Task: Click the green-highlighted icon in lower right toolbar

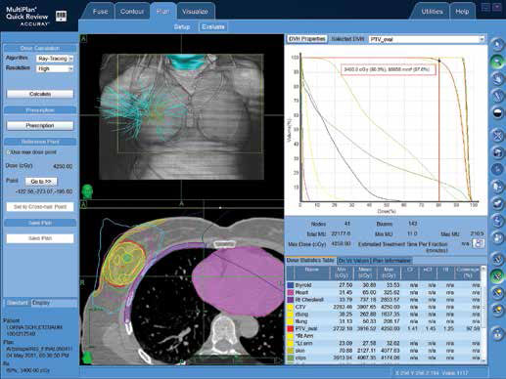Action: point(497,275)
